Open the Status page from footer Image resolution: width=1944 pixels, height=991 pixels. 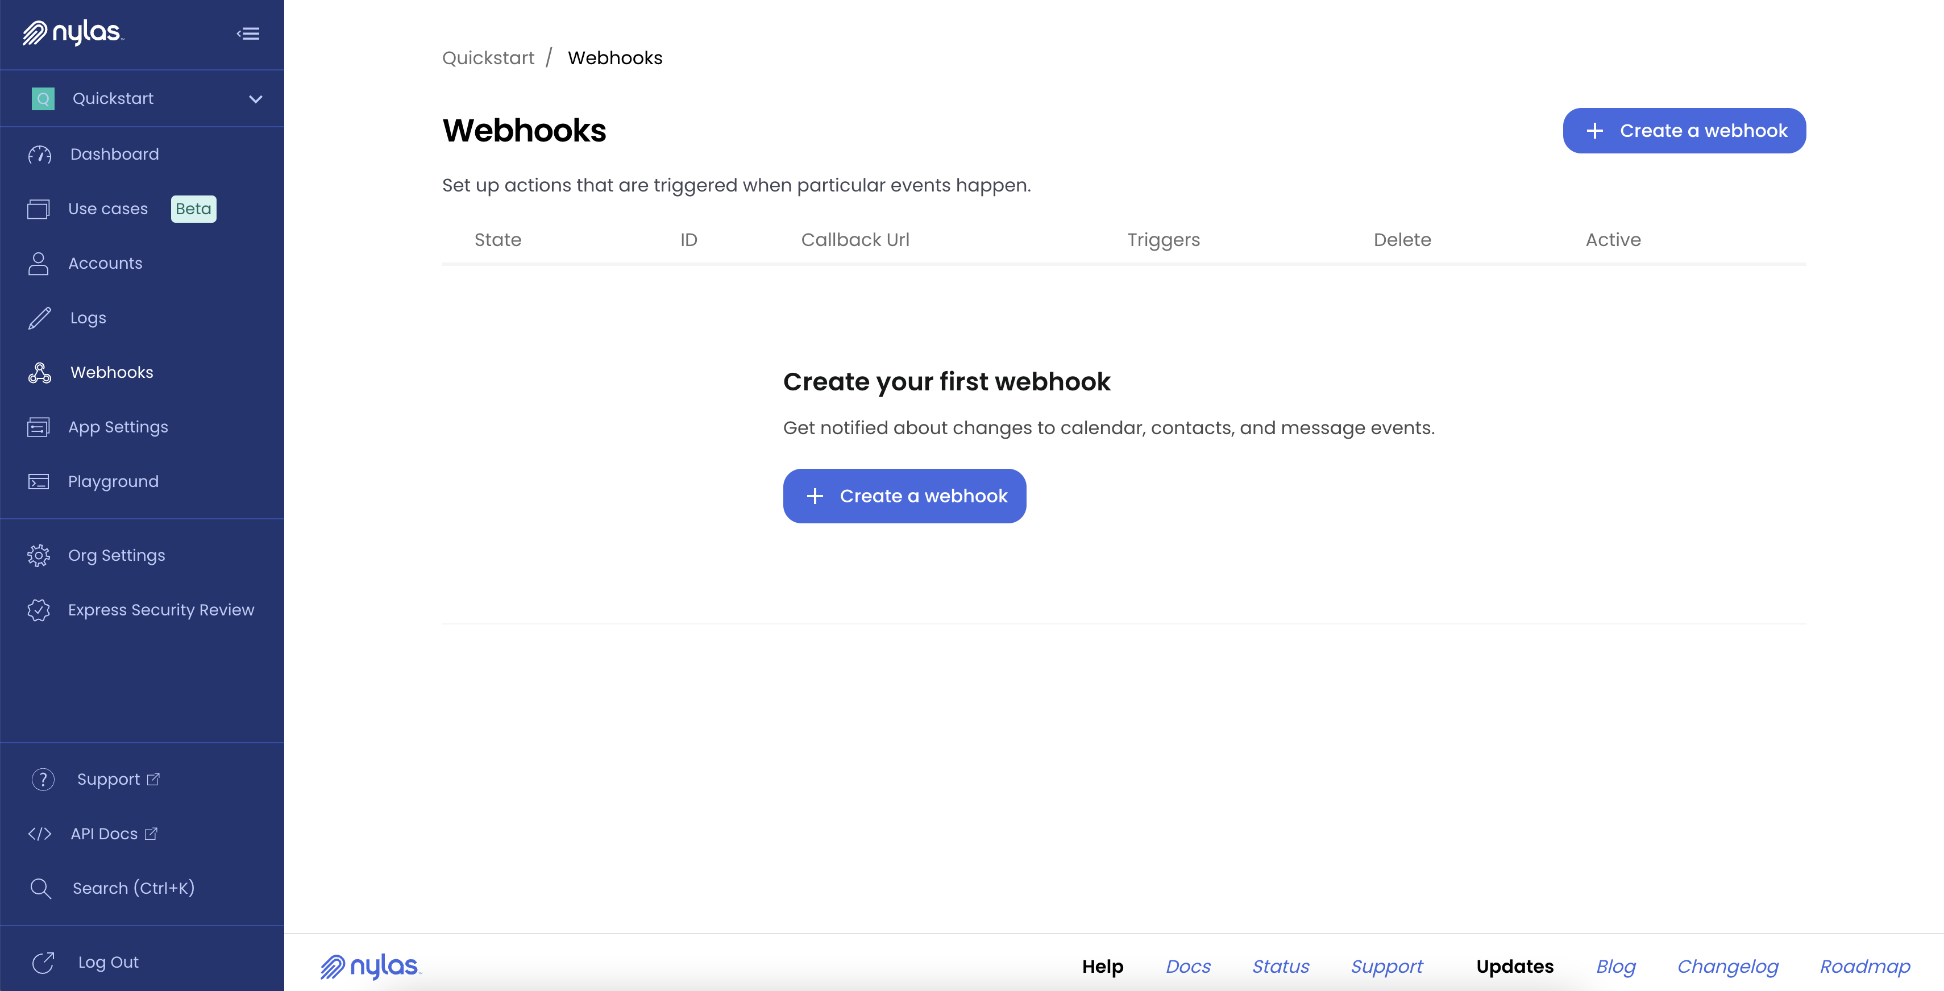(1280, 966)
